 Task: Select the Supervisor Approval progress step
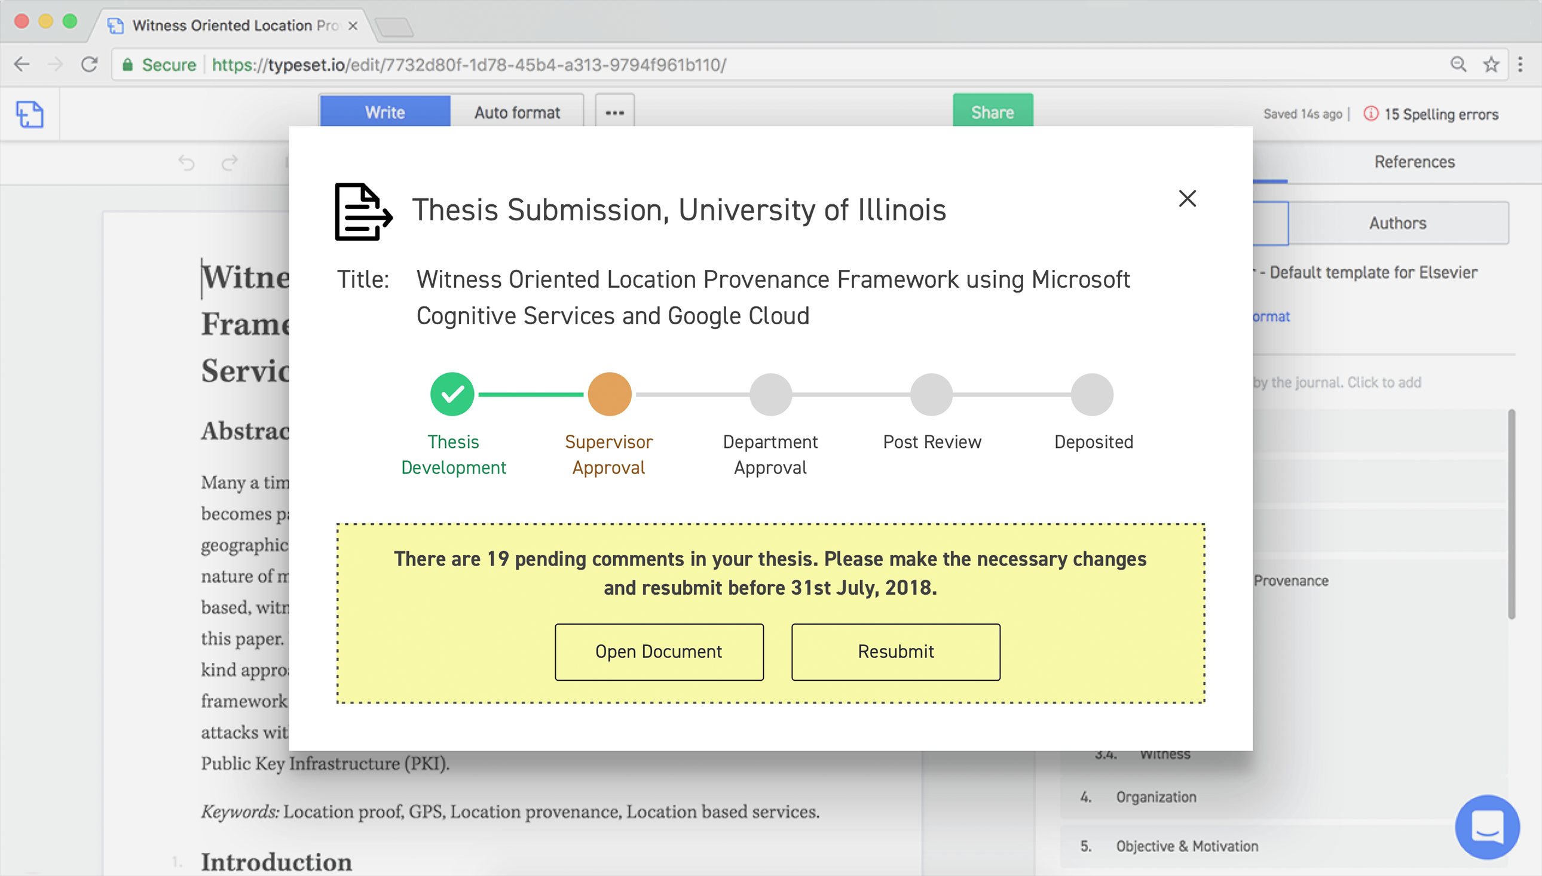(610, 395)
